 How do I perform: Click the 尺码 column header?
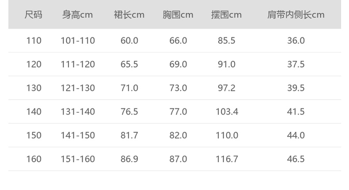pyautogui.click(x=34, y=15)
